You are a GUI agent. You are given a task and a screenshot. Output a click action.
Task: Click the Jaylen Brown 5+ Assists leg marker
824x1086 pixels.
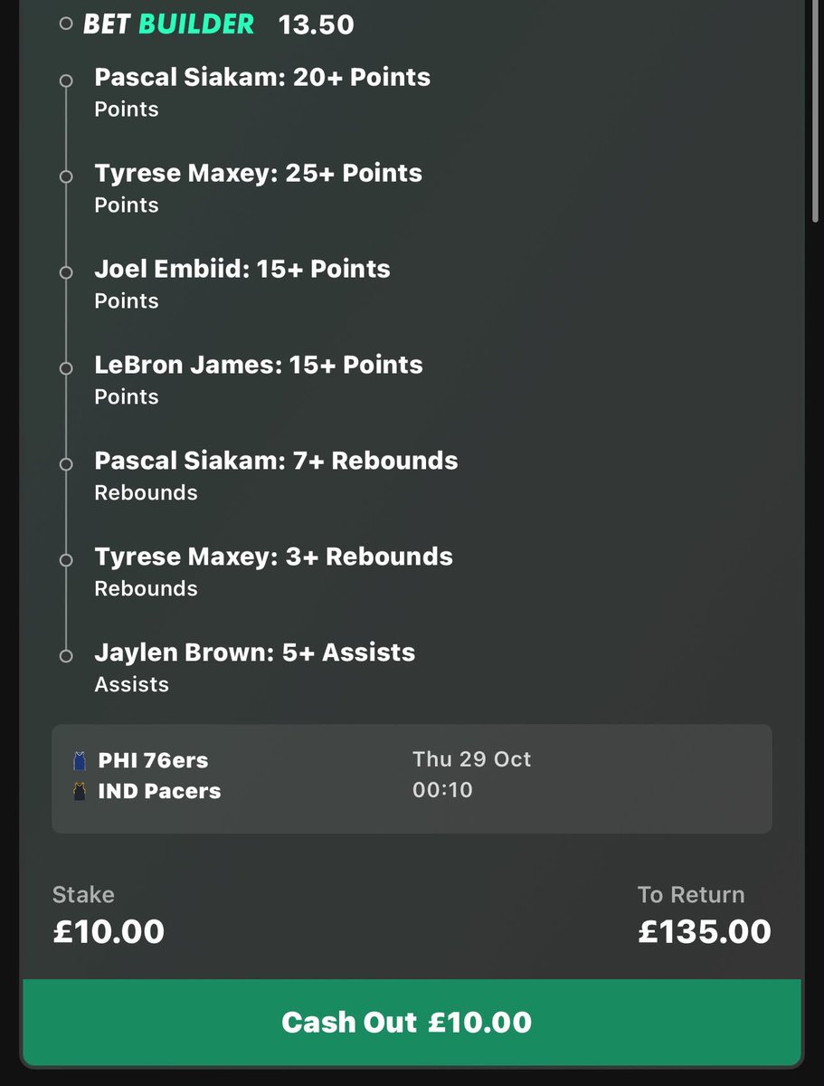coord(65,657)
